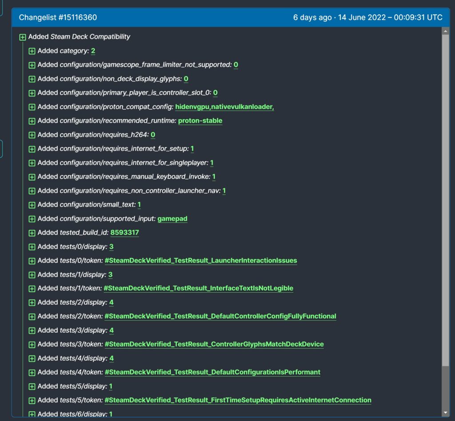Open FirstTimeSetupRequiresActiveInternetConnection token link
This screenshot has height=421, width=455.
[x=238, y=400]
